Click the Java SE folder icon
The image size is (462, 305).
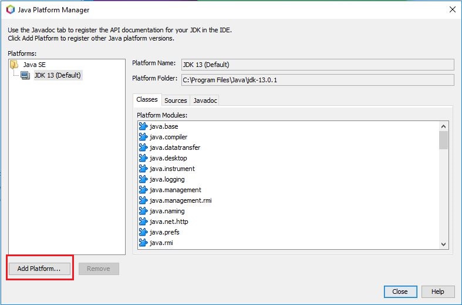(14, 64)
